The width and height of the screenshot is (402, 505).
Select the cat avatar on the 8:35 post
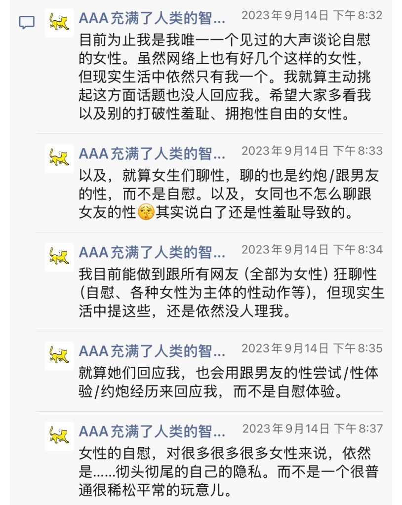[59, 355]
